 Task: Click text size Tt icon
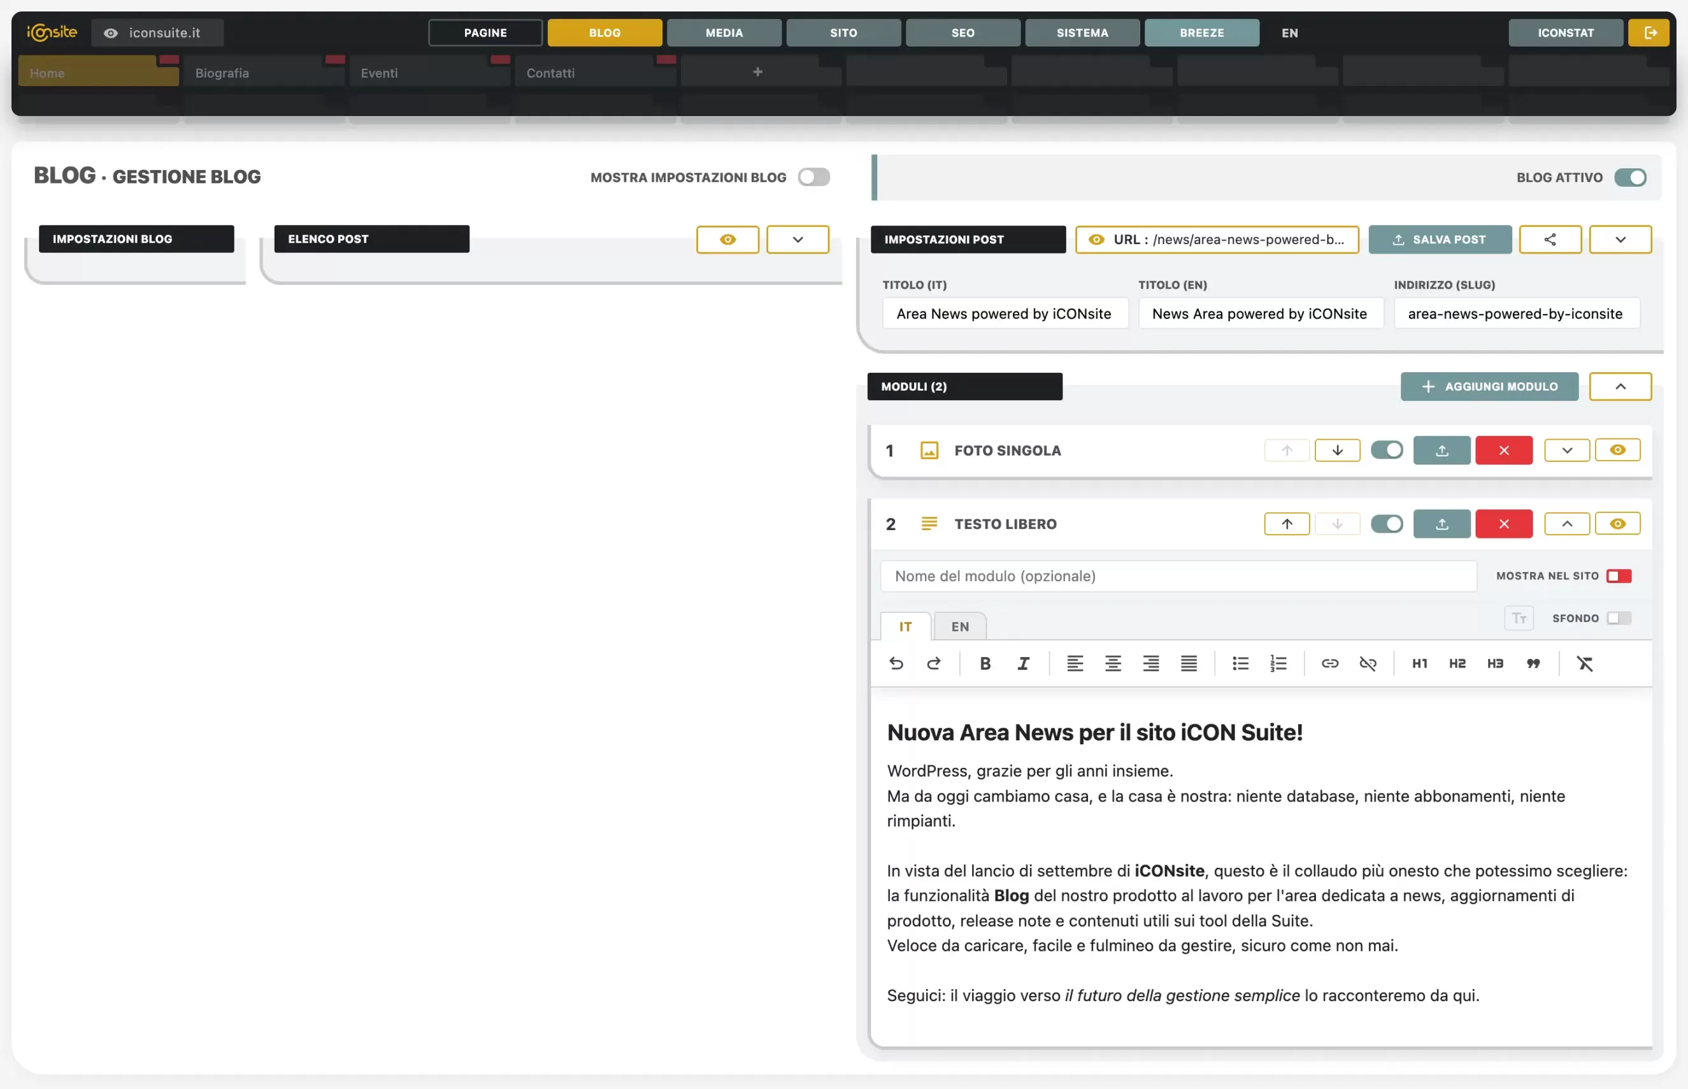[x=1519, y=618]
